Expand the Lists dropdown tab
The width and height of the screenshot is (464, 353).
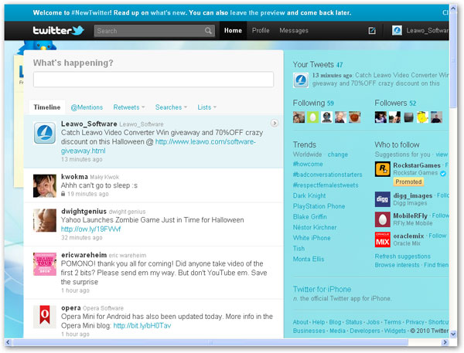[206, 107]
